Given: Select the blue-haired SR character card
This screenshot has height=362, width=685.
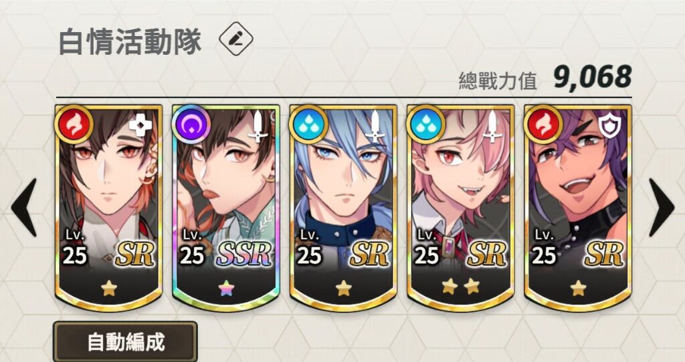Looking at the screenshot, I should tap(343, 208).
